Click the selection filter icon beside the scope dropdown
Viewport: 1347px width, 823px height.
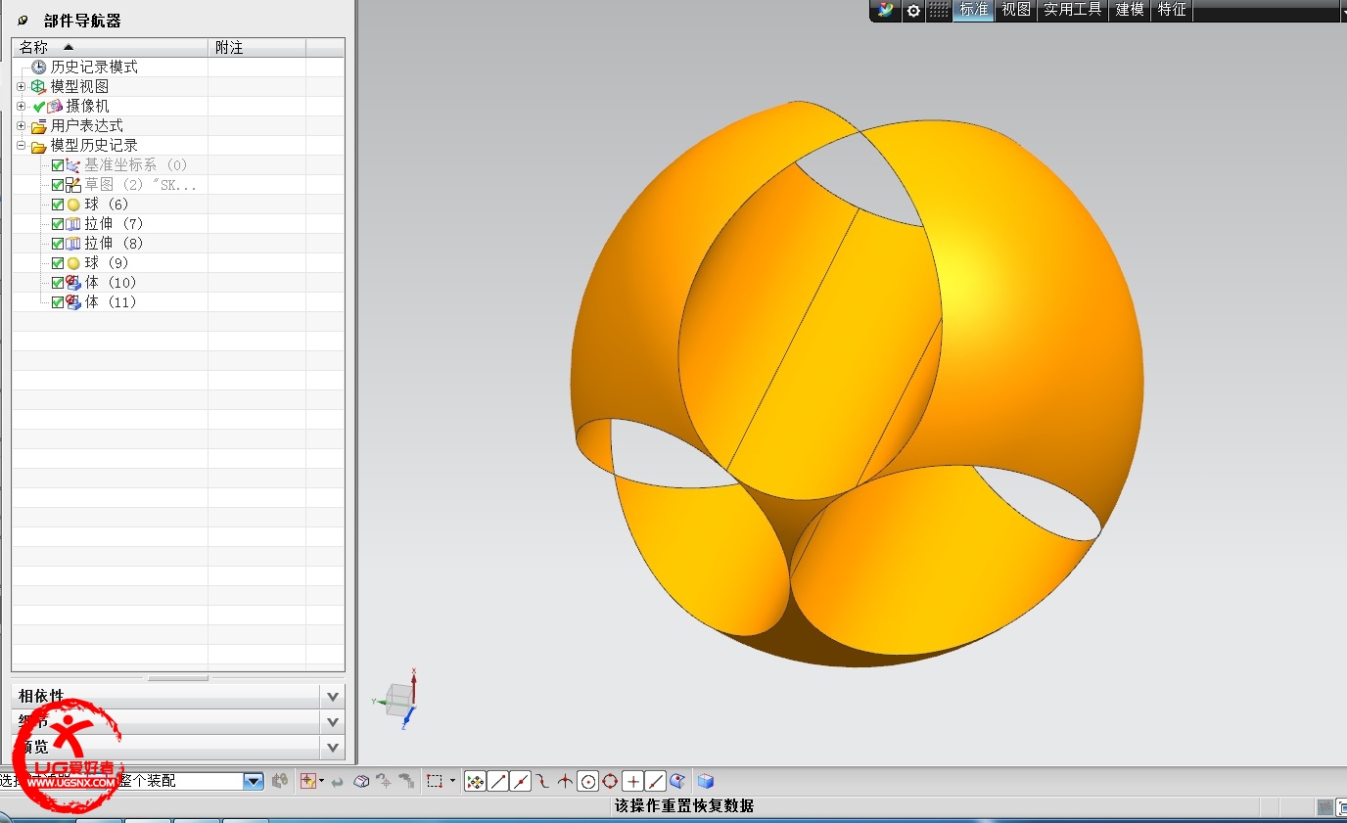(280, 781)
